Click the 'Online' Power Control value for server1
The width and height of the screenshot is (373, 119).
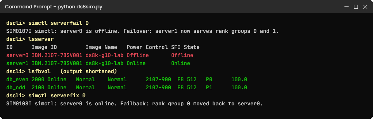click(x=136, y=64)
